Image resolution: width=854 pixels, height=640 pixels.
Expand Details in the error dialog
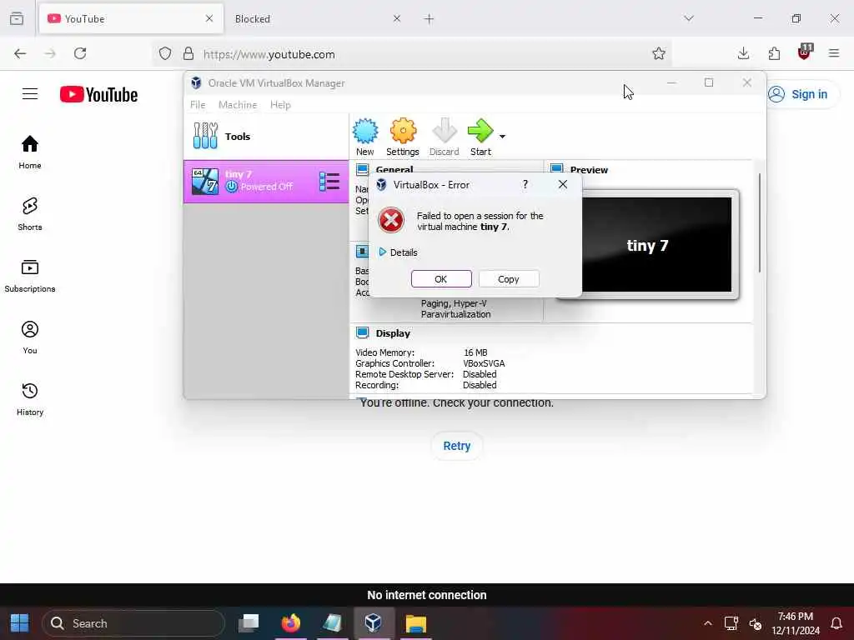398,252
